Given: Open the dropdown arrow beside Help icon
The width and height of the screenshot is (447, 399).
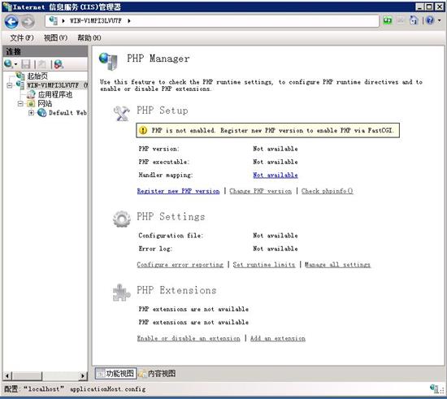Looking at the screenshot, I should coord(440,20).
